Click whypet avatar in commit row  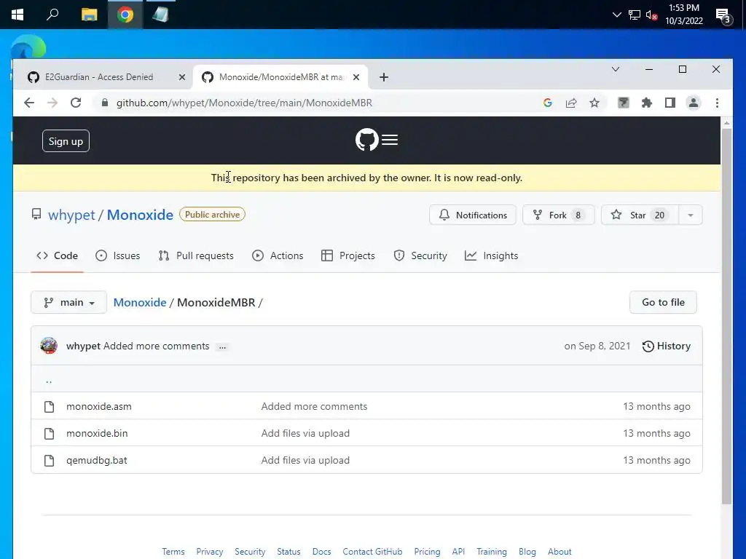[x=49, y=346]
